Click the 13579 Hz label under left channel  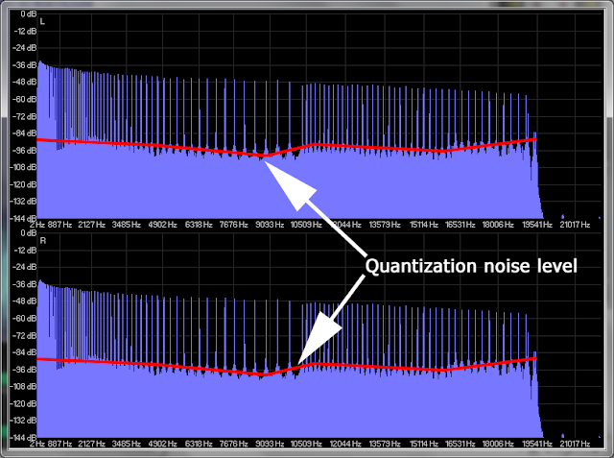coord(385,225)
